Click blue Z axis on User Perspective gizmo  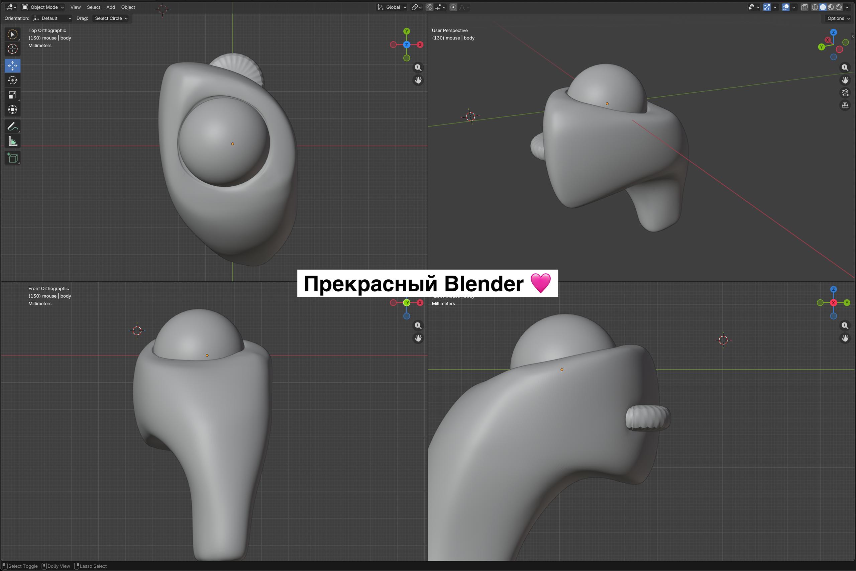click(x=834, y=32)
